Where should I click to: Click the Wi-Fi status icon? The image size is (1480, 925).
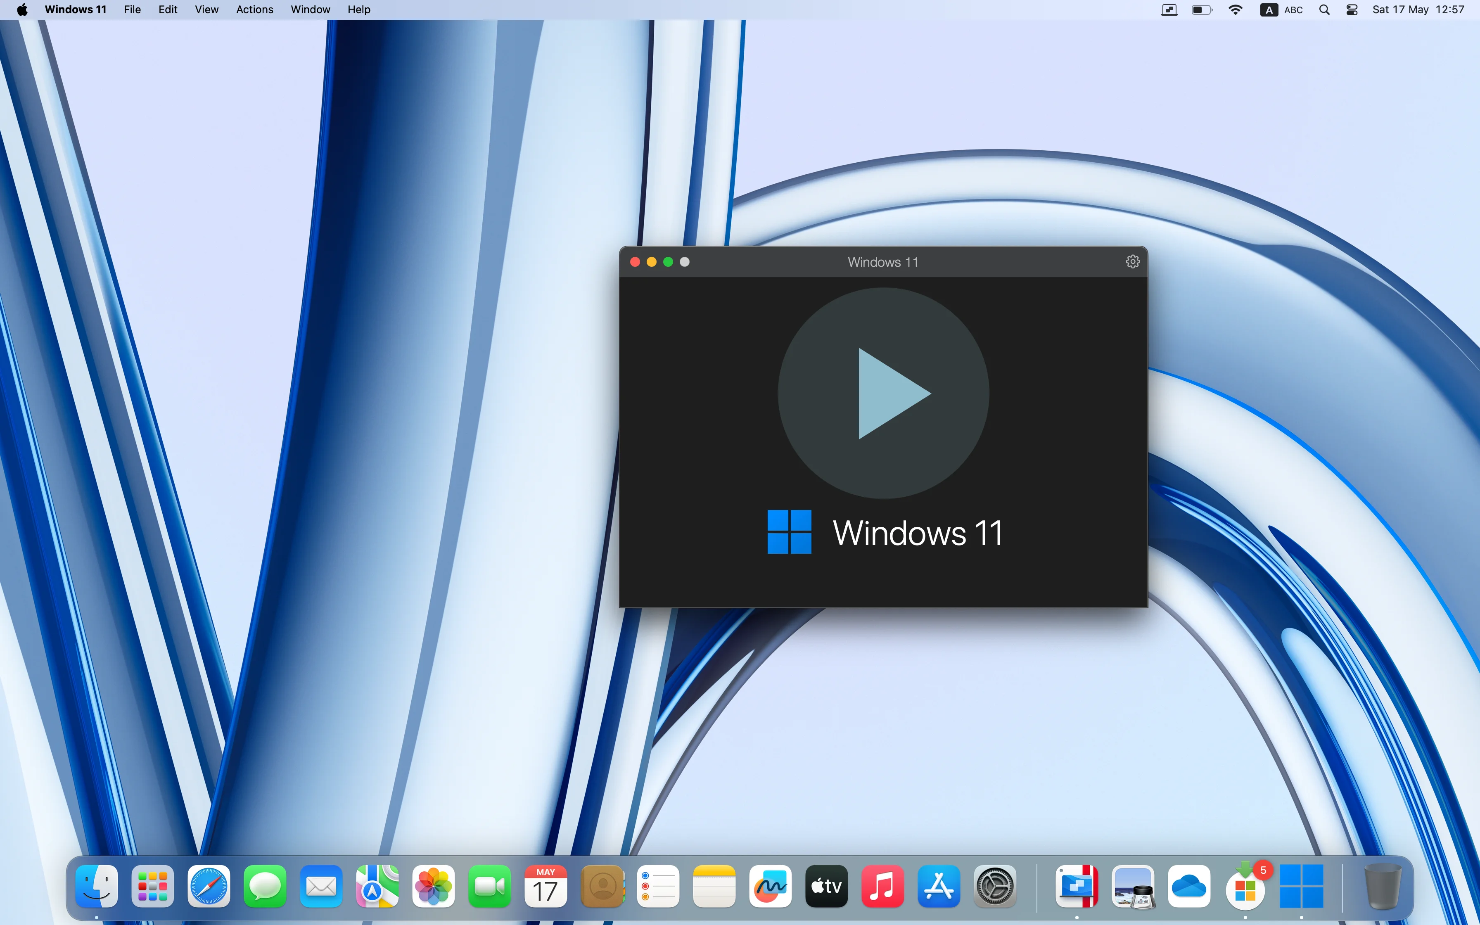[1235, 10]
